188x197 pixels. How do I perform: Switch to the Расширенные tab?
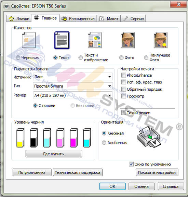[78, 18]
